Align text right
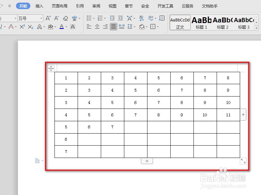The height and width of the screenshot is (195, 261). [105, 27]
